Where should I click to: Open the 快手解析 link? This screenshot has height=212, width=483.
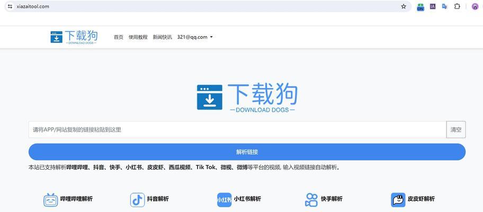[332, 199]
